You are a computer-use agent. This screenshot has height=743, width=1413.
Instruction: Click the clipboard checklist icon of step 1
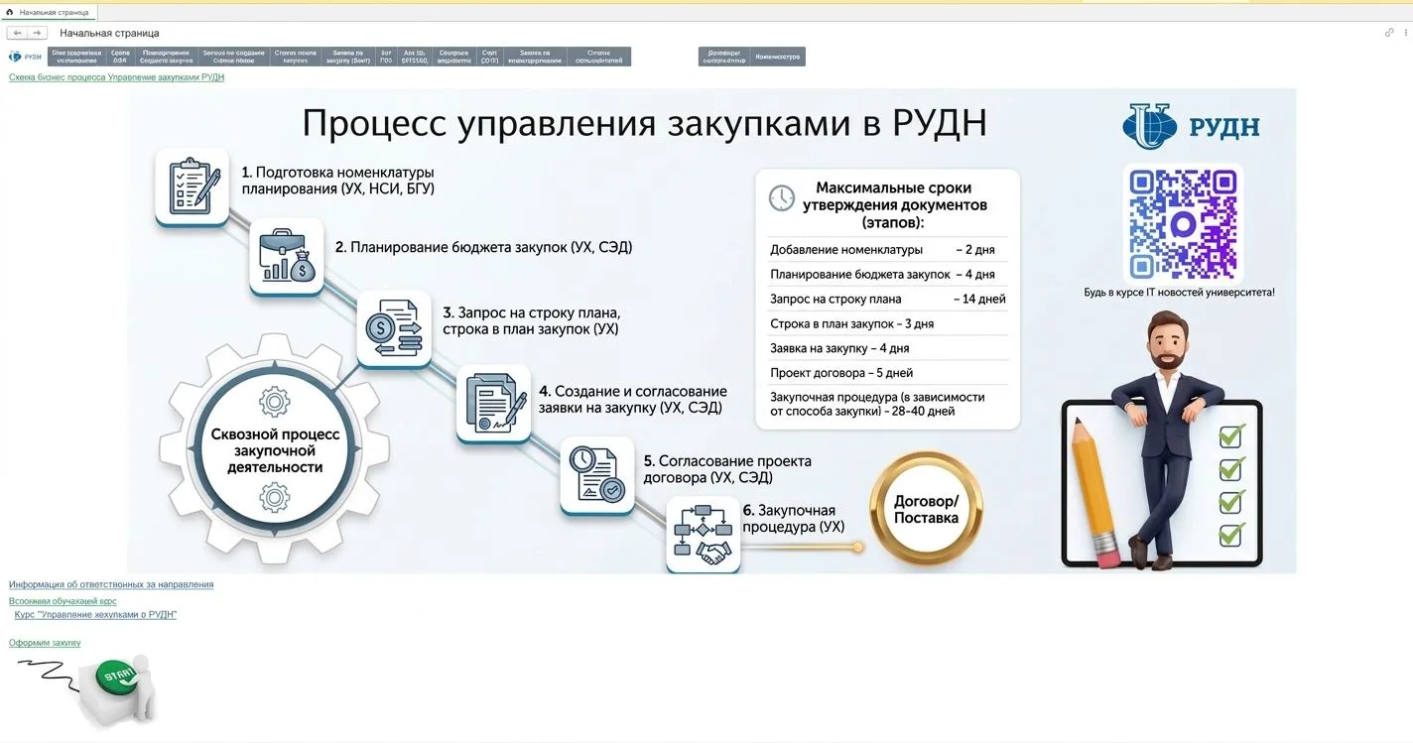point(193,186)
